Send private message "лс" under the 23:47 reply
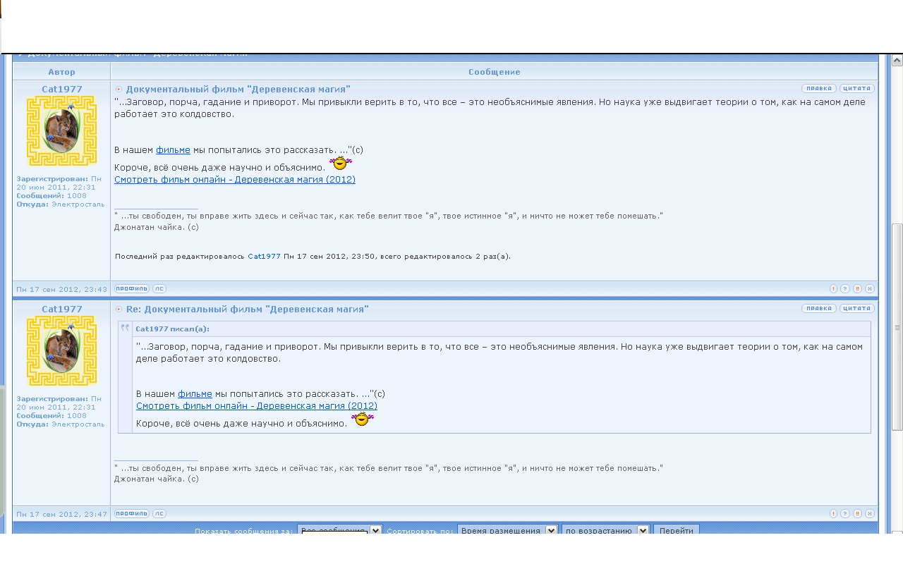Image resolution: width=903 pixels, height=564 pixels. (159, 514)
